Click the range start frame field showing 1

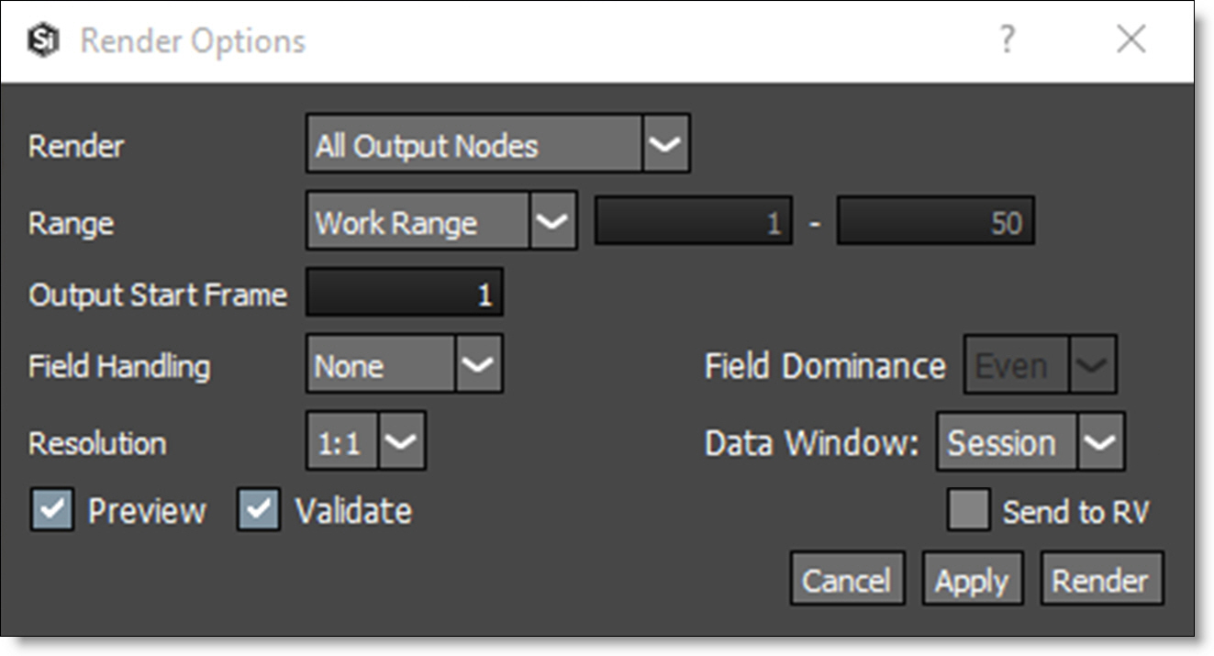[694, 221]
